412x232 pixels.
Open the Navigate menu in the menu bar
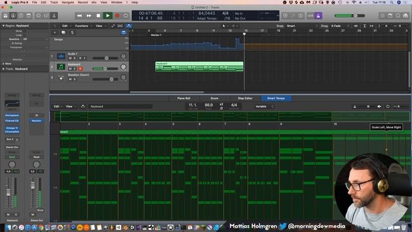click(x=68, y=3)
